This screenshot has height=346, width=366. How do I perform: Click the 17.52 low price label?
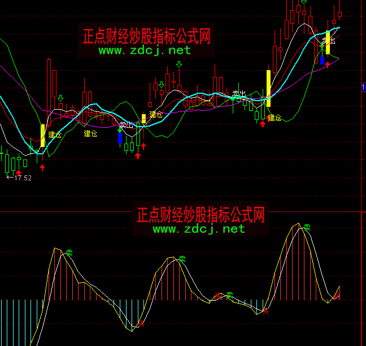coord(23,178)
